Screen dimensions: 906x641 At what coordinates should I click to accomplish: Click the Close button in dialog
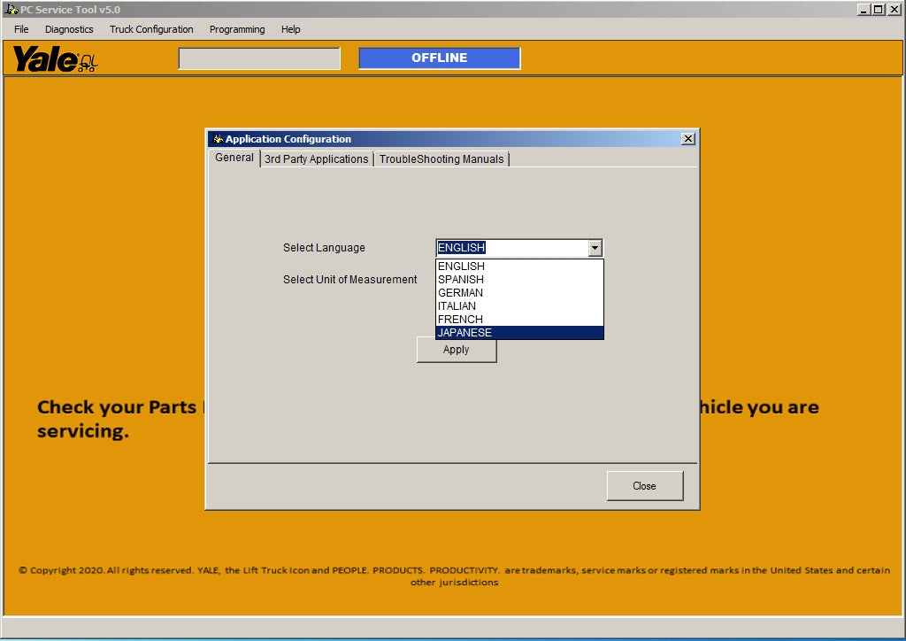(x=644, y=486)
